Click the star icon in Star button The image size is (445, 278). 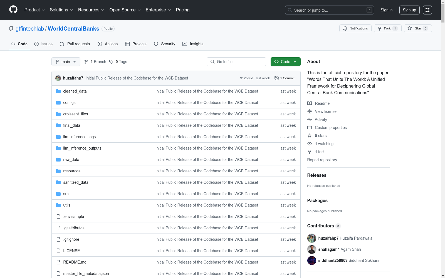(x=410, y=28)
